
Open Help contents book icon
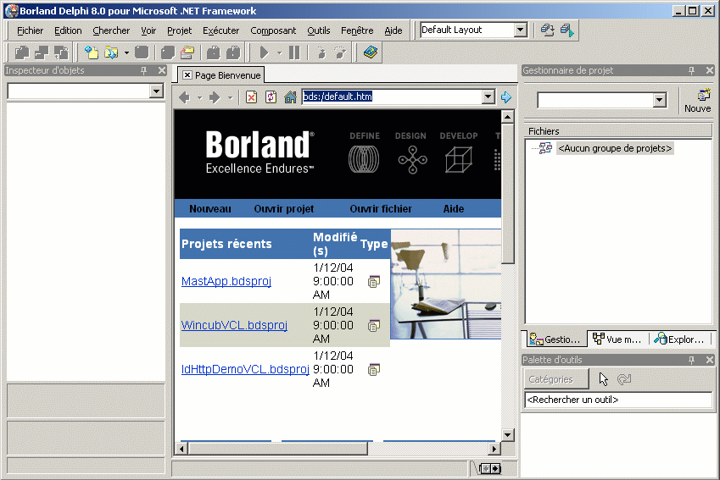click(371, 52)
